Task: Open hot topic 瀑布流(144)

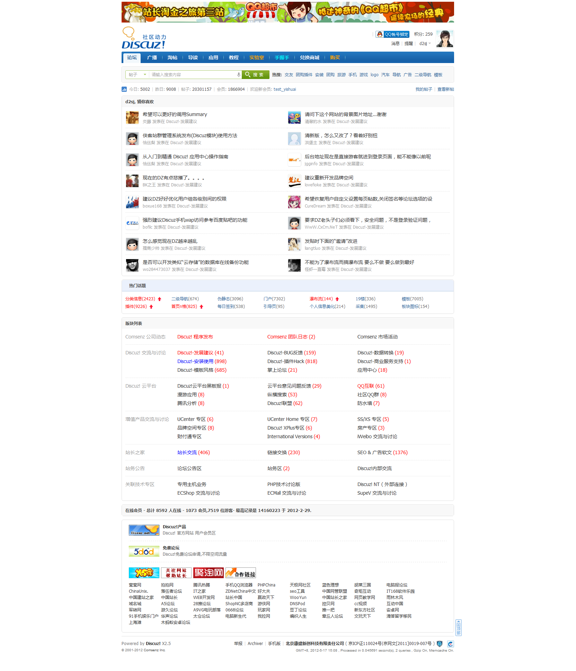Action: pyautogui.click(x=321, y=299)
